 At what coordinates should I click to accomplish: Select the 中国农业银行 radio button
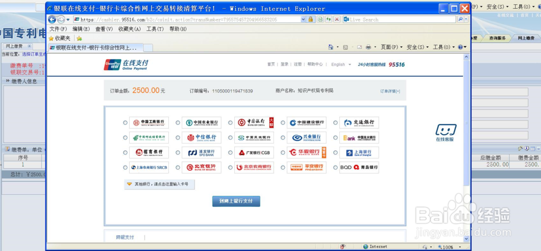pos(177,122)
